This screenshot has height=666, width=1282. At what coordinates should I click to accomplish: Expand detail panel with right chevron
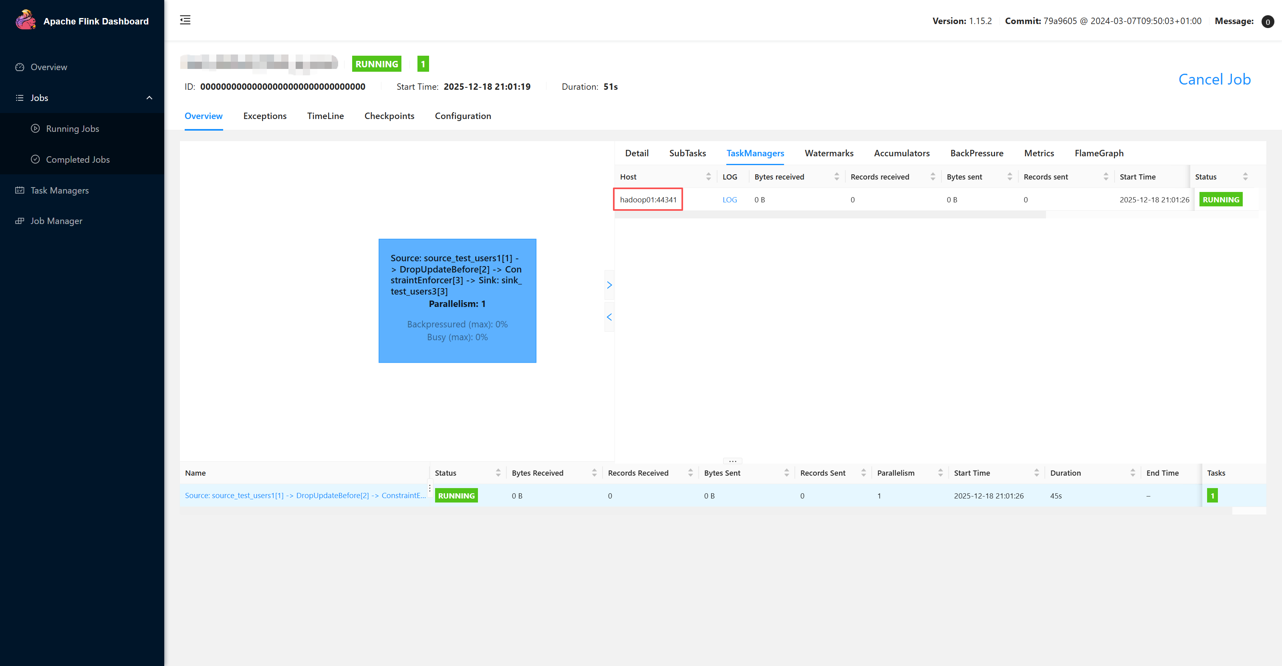609,285
